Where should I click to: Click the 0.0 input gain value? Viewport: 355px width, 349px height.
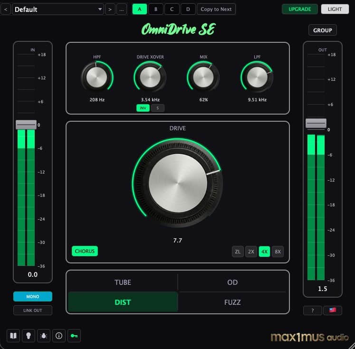point(33,274)
